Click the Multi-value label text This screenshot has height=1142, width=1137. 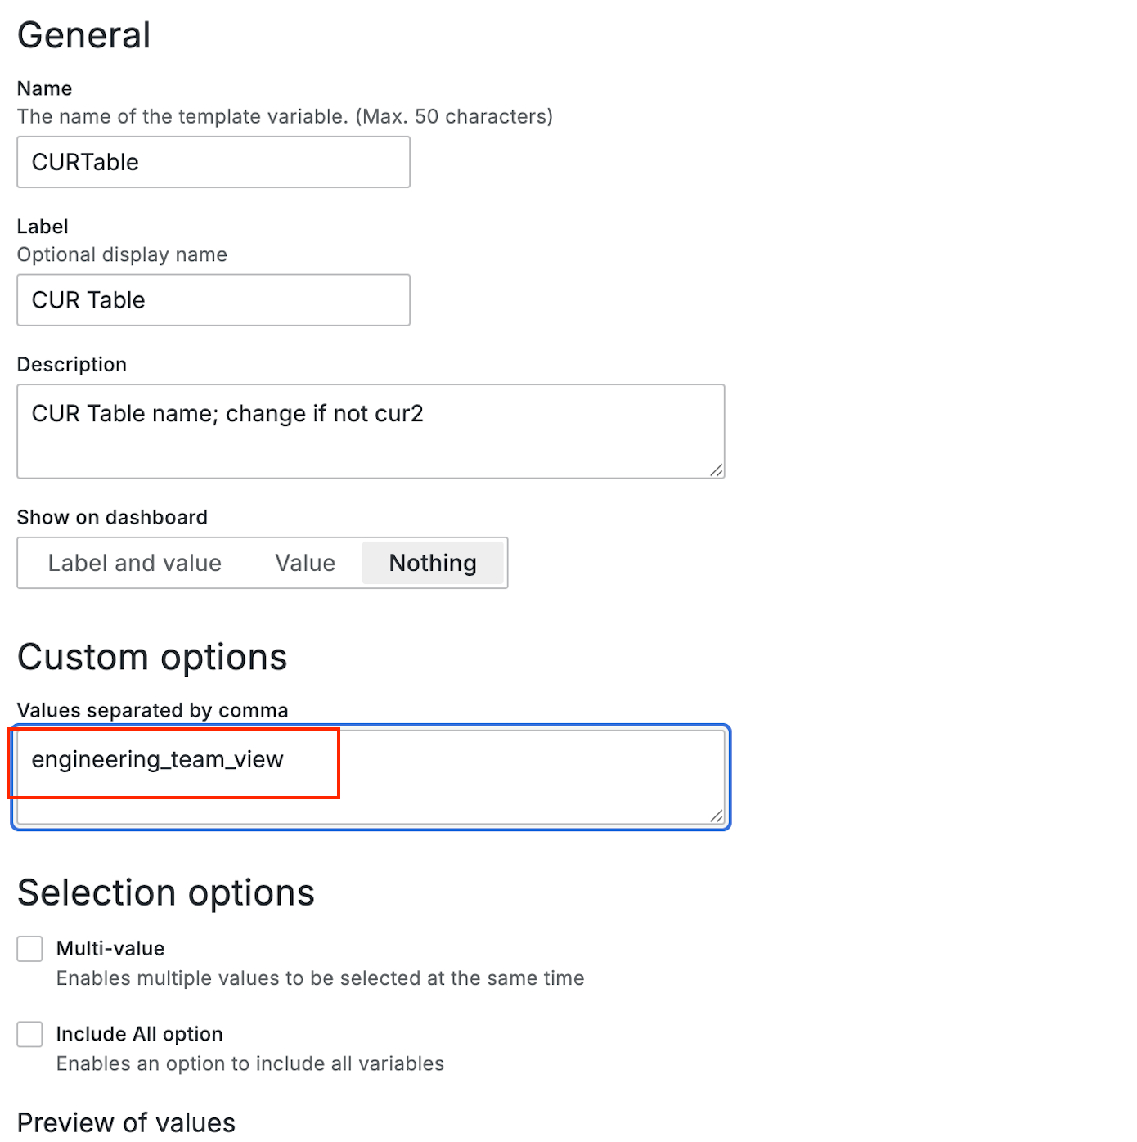click(x=110, y=949)
